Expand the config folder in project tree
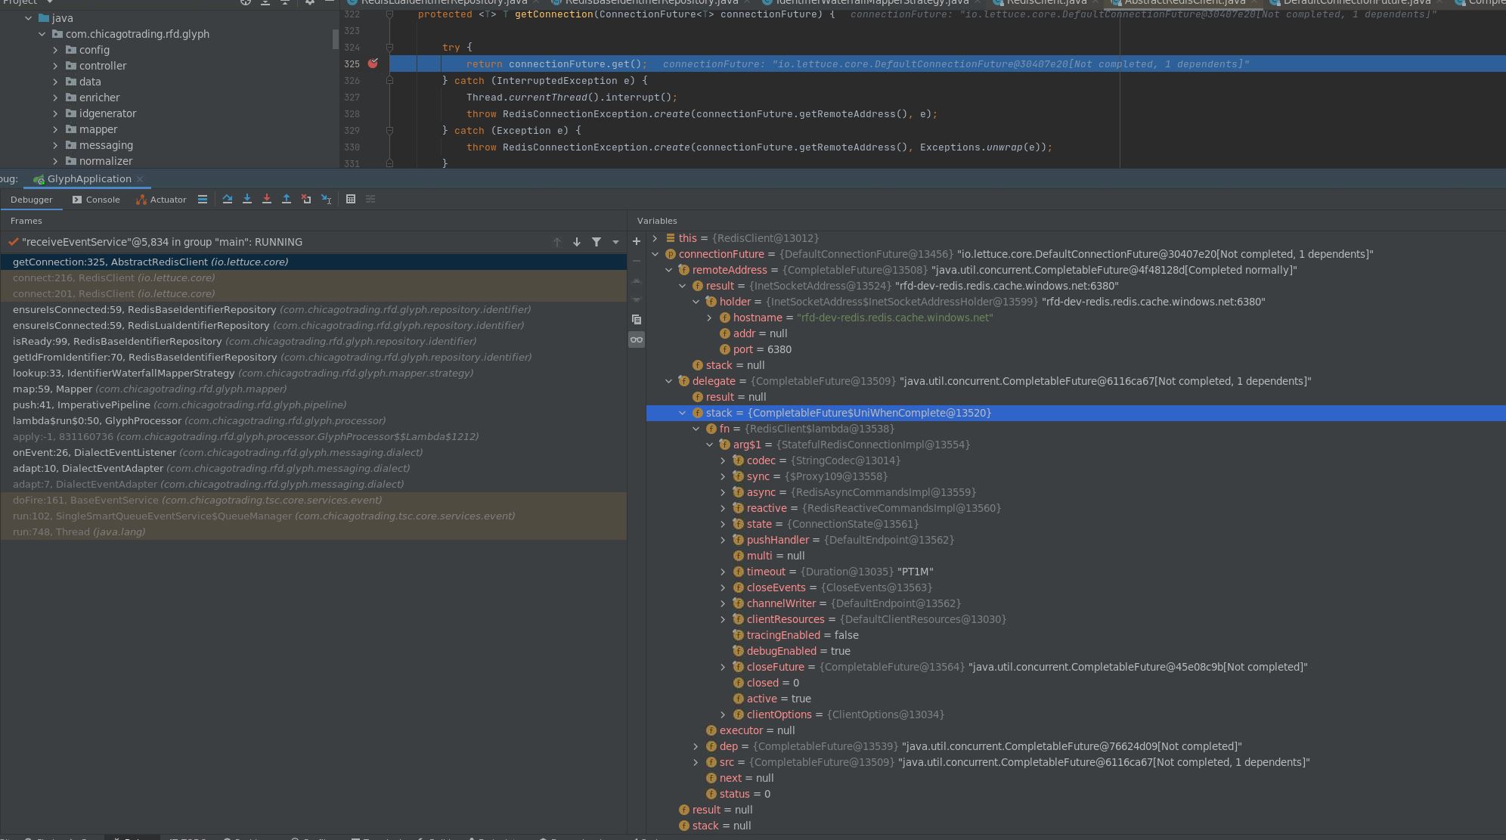Viewport: 1506px width, 840px height. (x=55, y=50)
